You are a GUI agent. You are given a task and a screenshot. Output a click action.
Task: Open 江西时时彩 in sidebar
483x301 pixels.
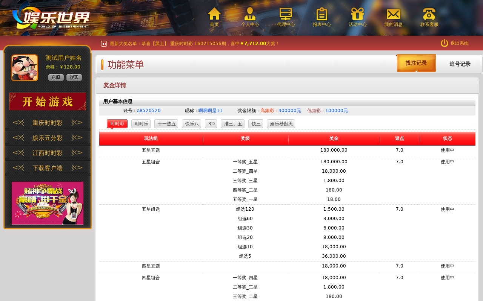[48, 153]
